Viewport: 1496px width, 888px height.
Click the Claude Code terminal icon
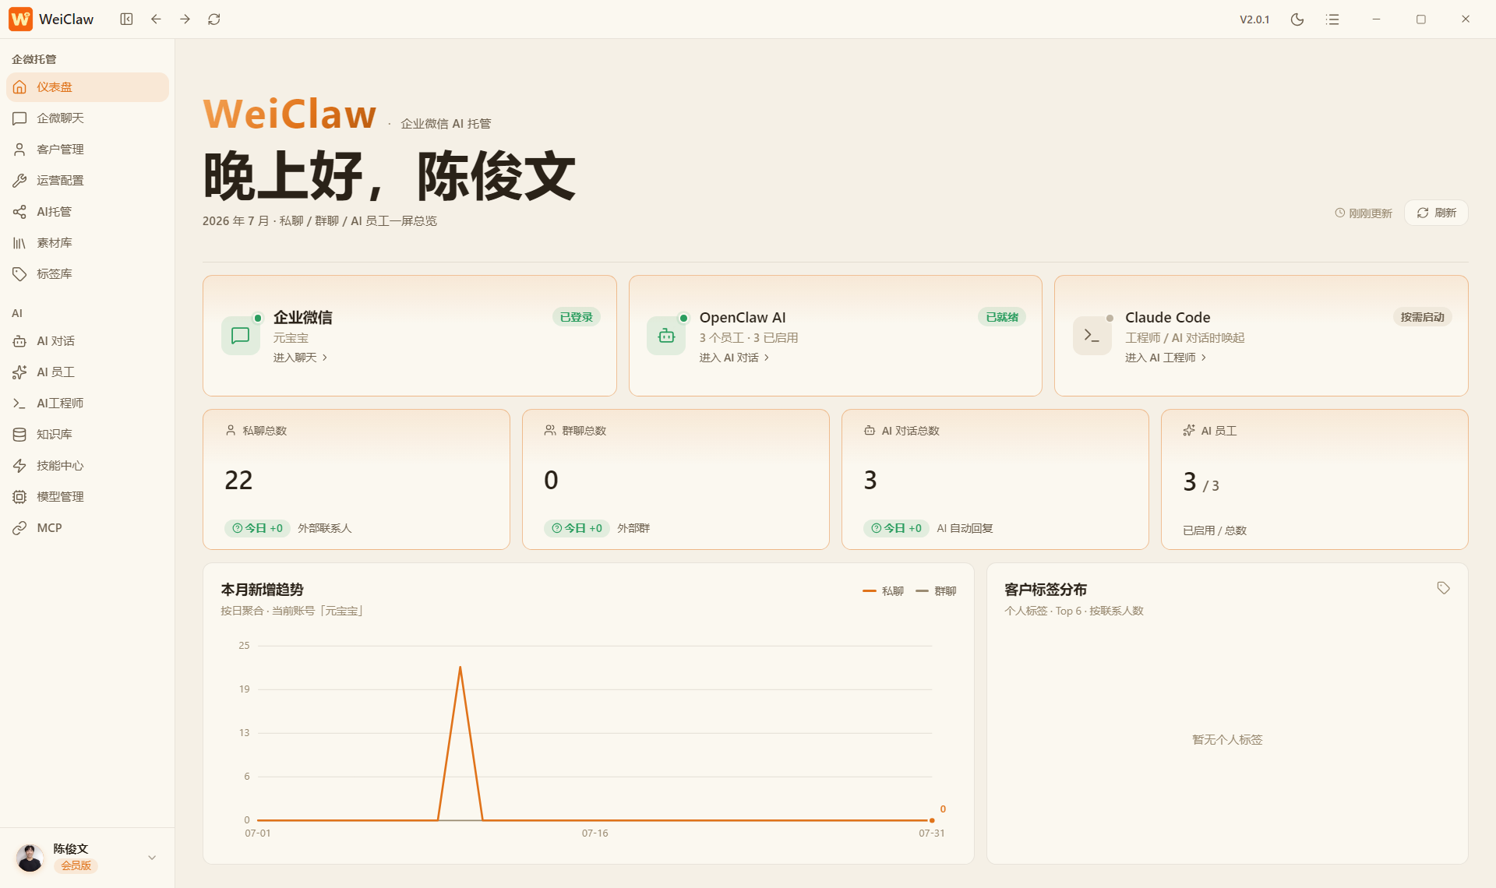[1092, 336]
